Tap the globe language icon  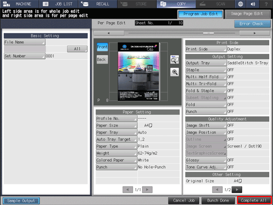240,4
